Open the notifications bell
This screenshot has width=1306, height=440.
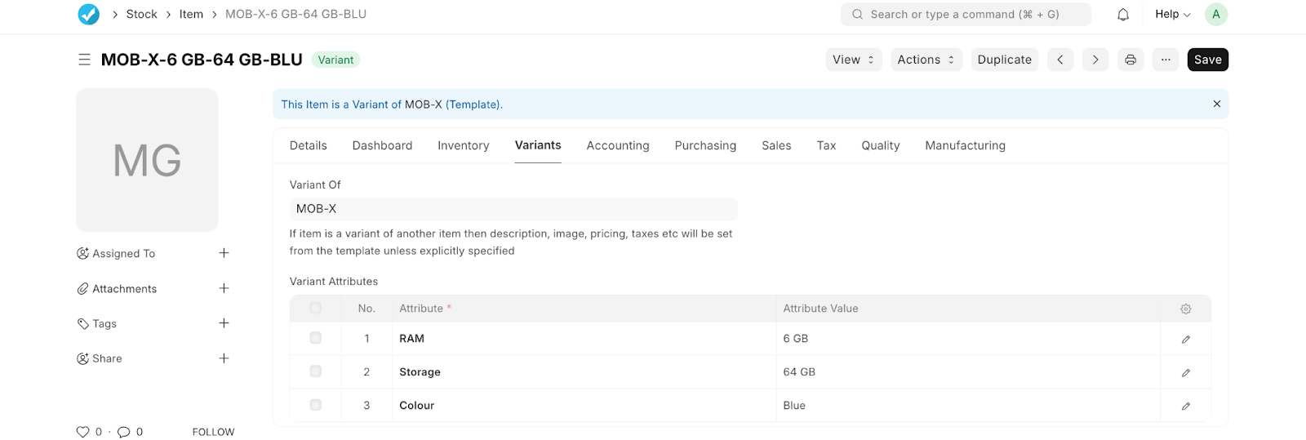(1123, 14)
